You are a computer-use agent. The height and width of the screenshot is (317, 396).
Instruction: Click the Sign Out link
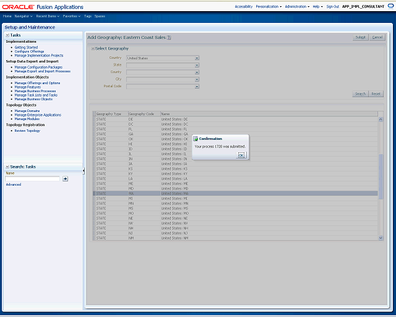[333, 7]
